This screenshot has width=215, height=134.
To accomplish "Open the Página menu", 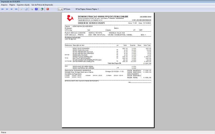I will tap(12, 5).
